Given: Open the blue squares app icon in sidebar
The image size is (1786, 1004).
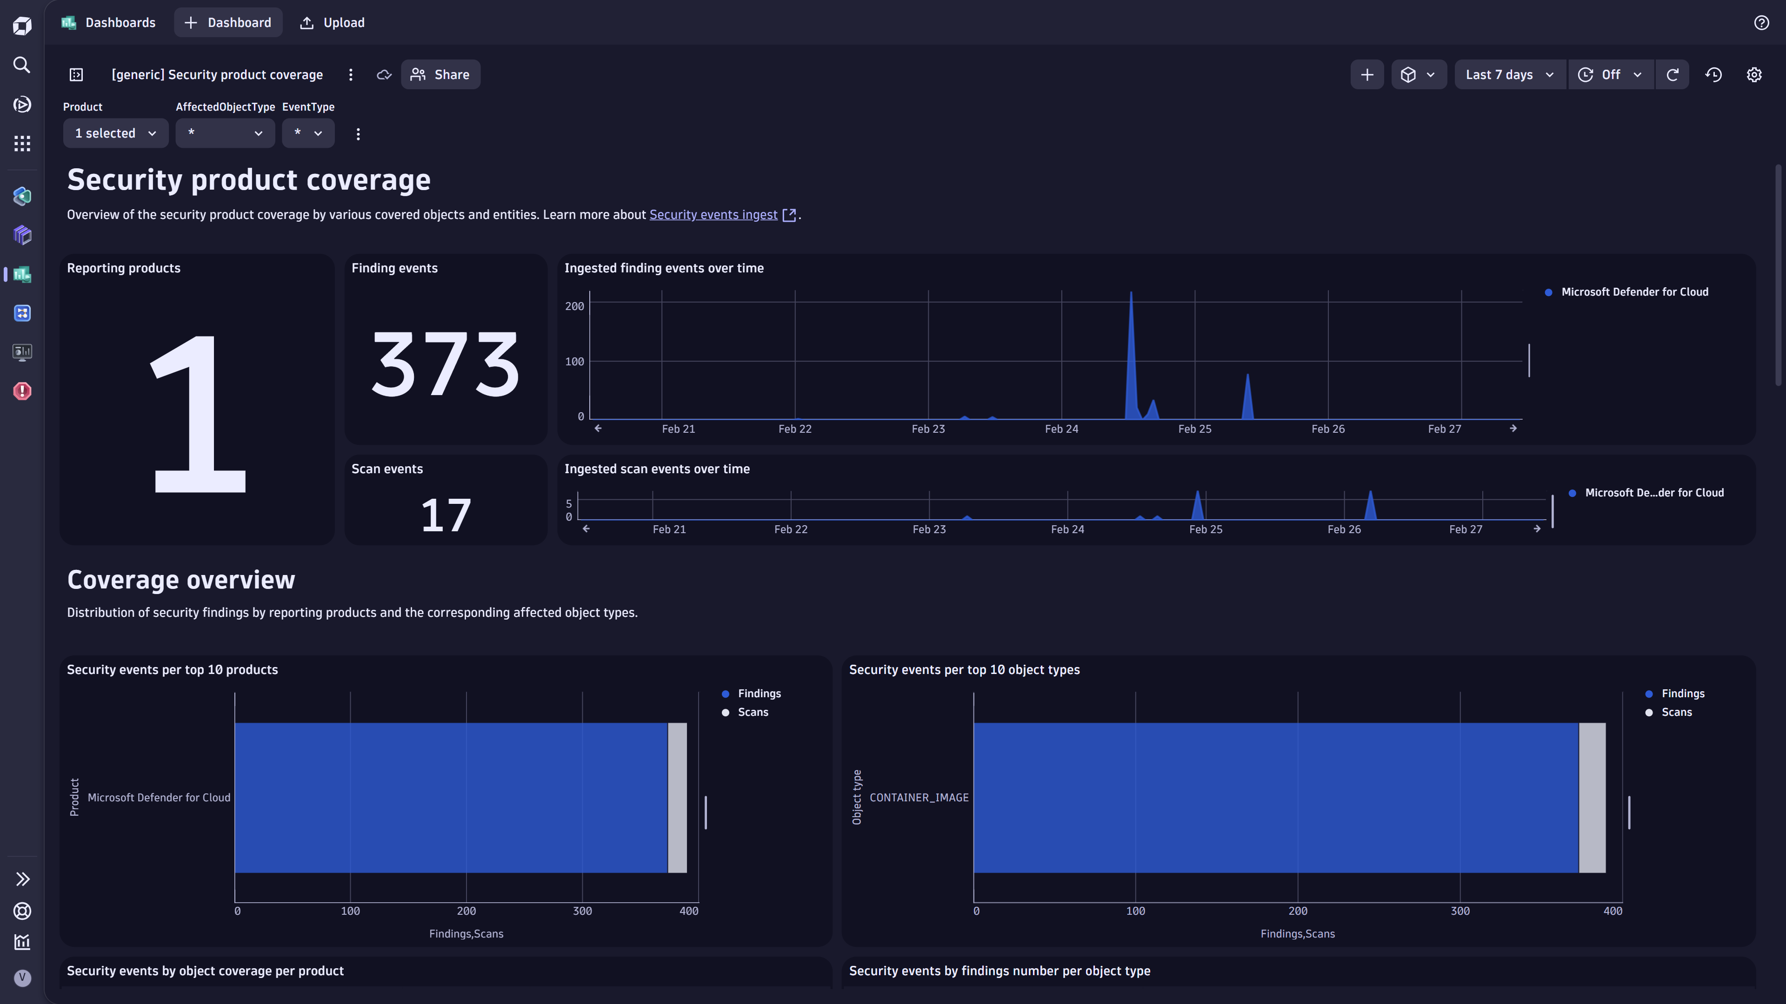Looking at the screenshot, I should point(22,313).
